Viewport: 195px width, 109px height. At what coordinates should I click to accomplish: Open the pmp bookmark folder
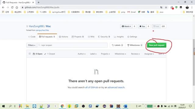click(122, 12)
